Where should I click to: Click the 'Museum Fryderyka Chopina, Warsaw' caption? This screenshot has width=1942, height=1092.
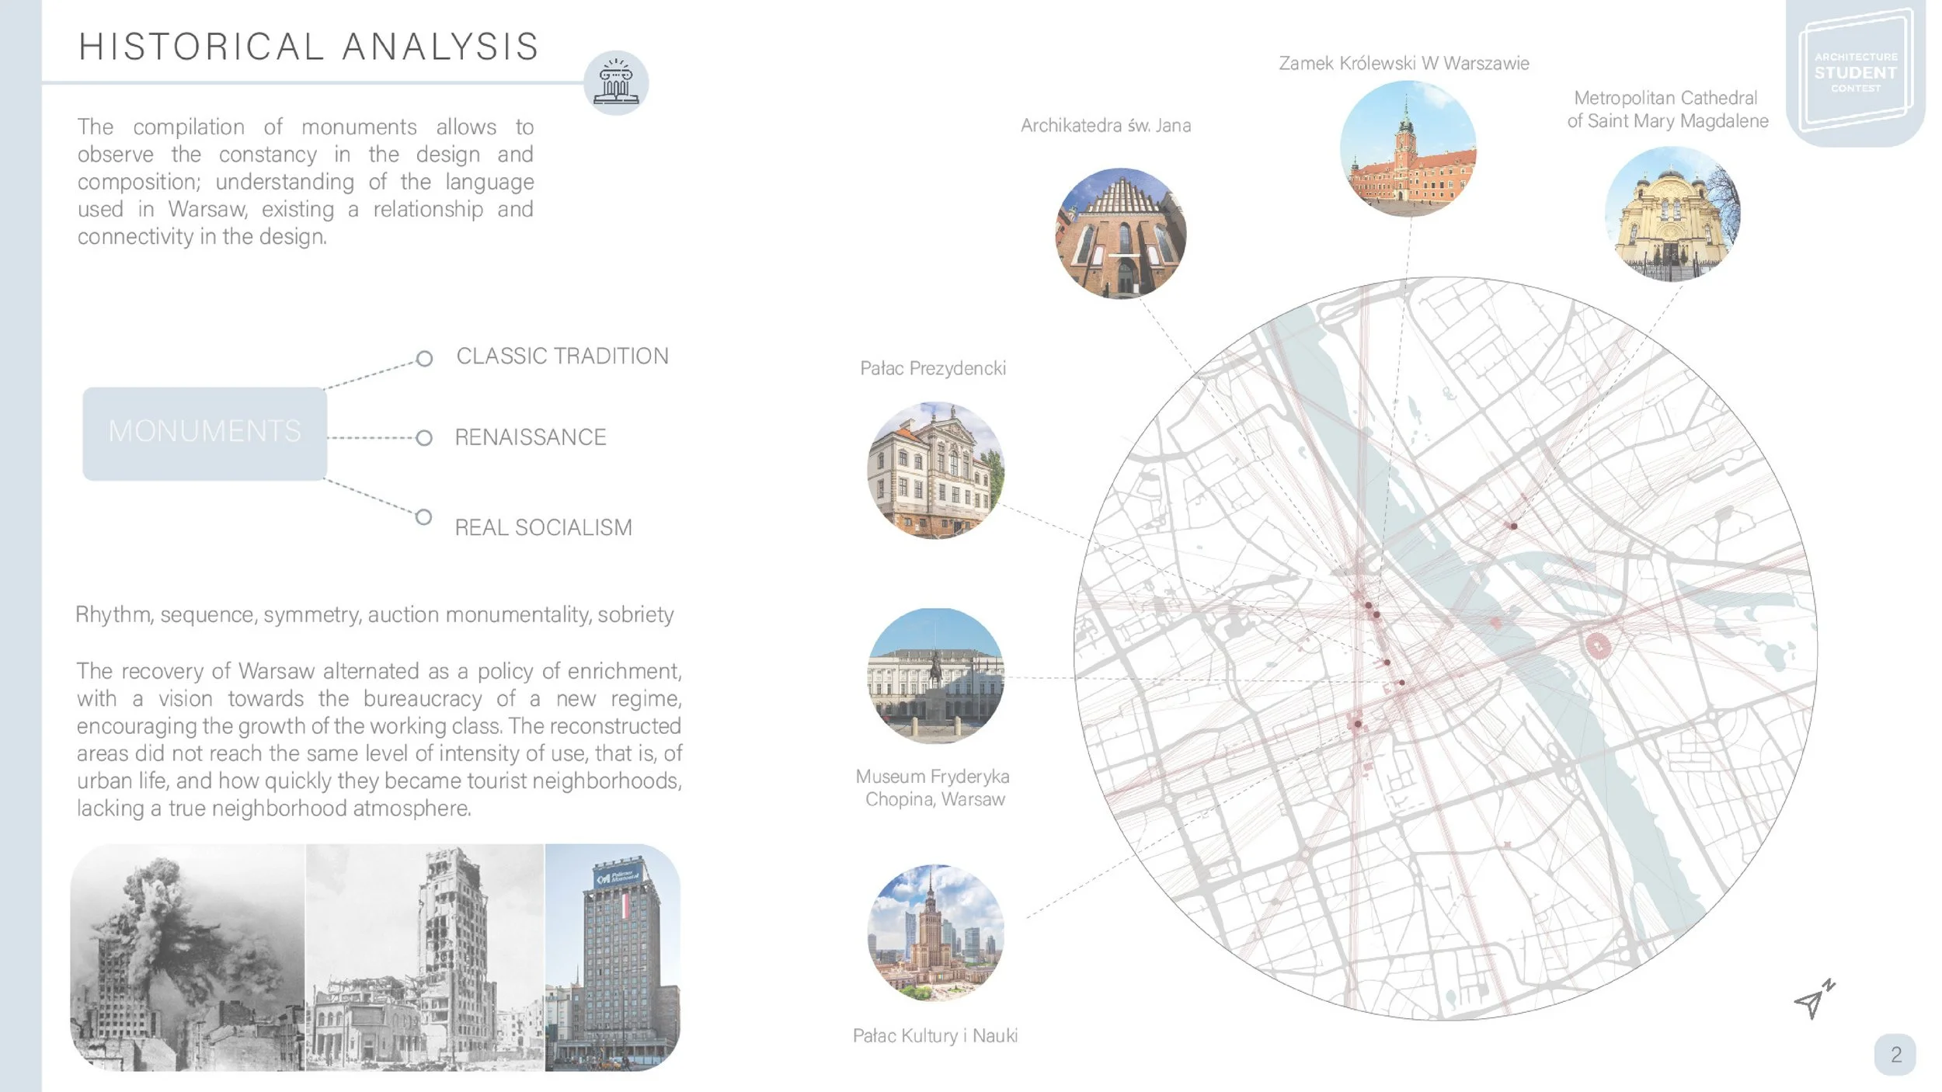[x=933, y=788]
